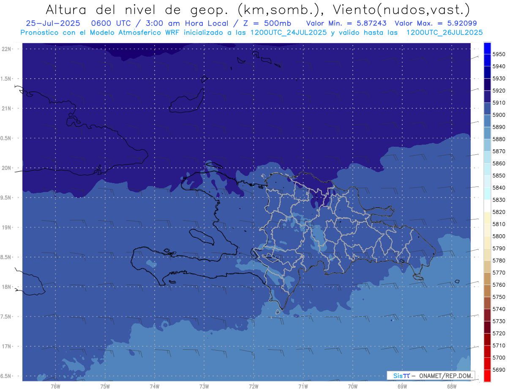Click the '1.5N' latitude axis label
The height and width of the screenshot is (392, 507).
click(6, 79)
